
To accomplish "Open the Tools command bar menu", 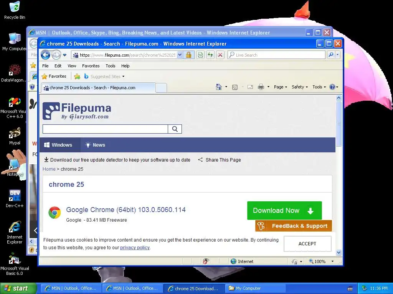I will pos(319,87).
